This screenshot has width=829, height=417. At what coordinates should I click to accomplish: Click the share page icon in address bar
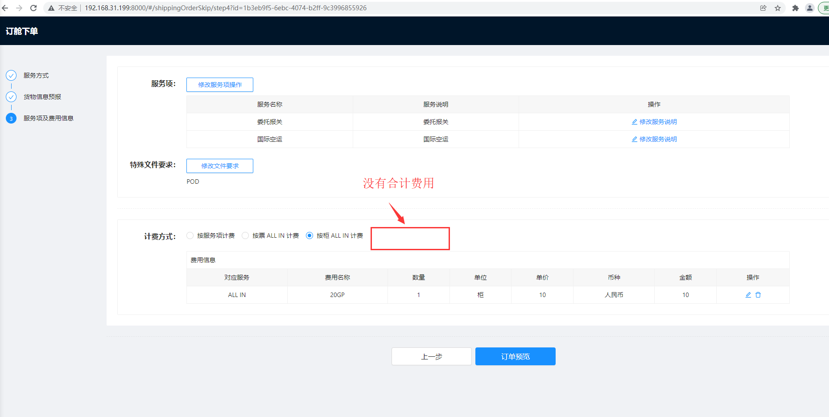point(763,8)
